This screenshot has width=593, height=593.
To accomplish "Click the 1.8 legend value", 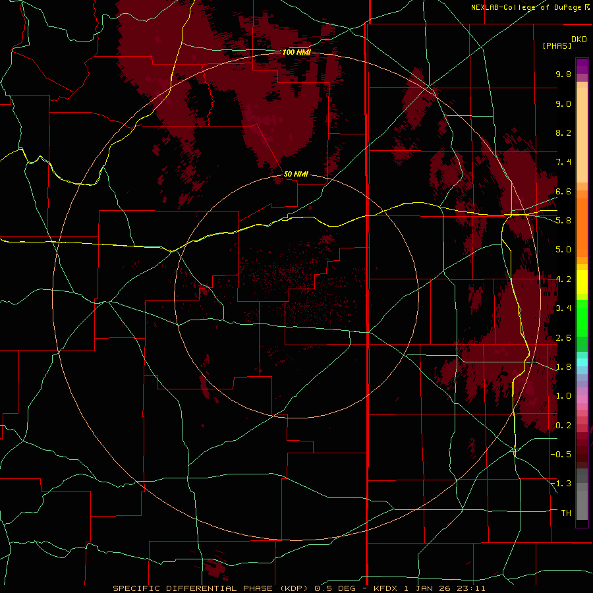I will [x=563, y=367].
